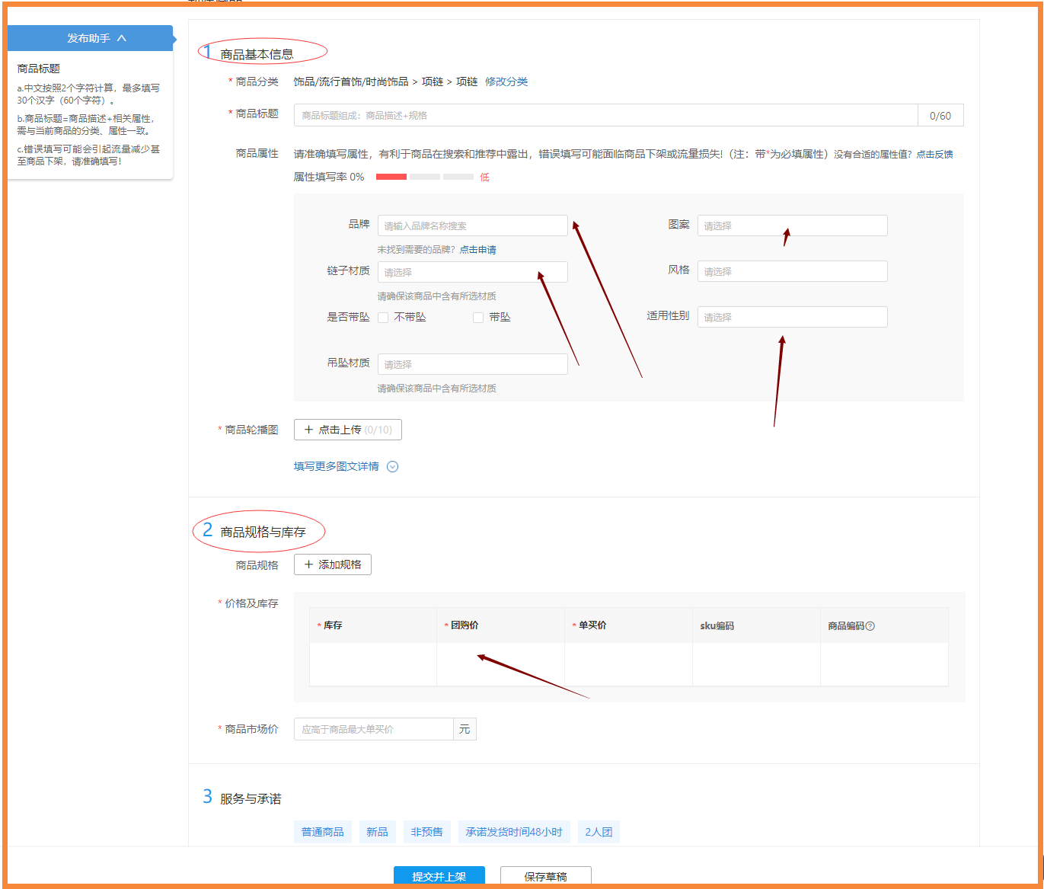
Task: Open the 填写更多图文详情 link
Action: 337,466
